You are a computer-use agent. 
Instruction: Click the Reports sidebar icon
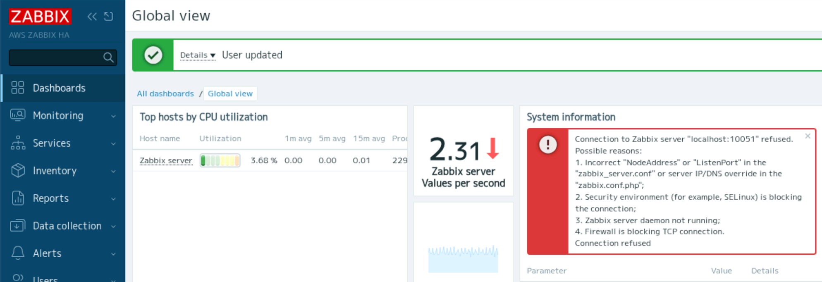(18, 198)
